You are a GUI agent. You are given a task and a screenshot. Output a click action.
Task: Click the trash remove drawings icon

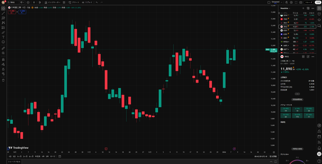[x=3, y=80]
